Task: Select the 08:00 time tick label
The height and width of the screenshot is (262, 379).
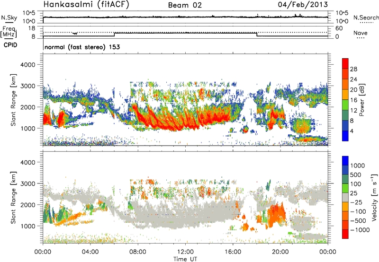Action: click(x=138, y=252)
